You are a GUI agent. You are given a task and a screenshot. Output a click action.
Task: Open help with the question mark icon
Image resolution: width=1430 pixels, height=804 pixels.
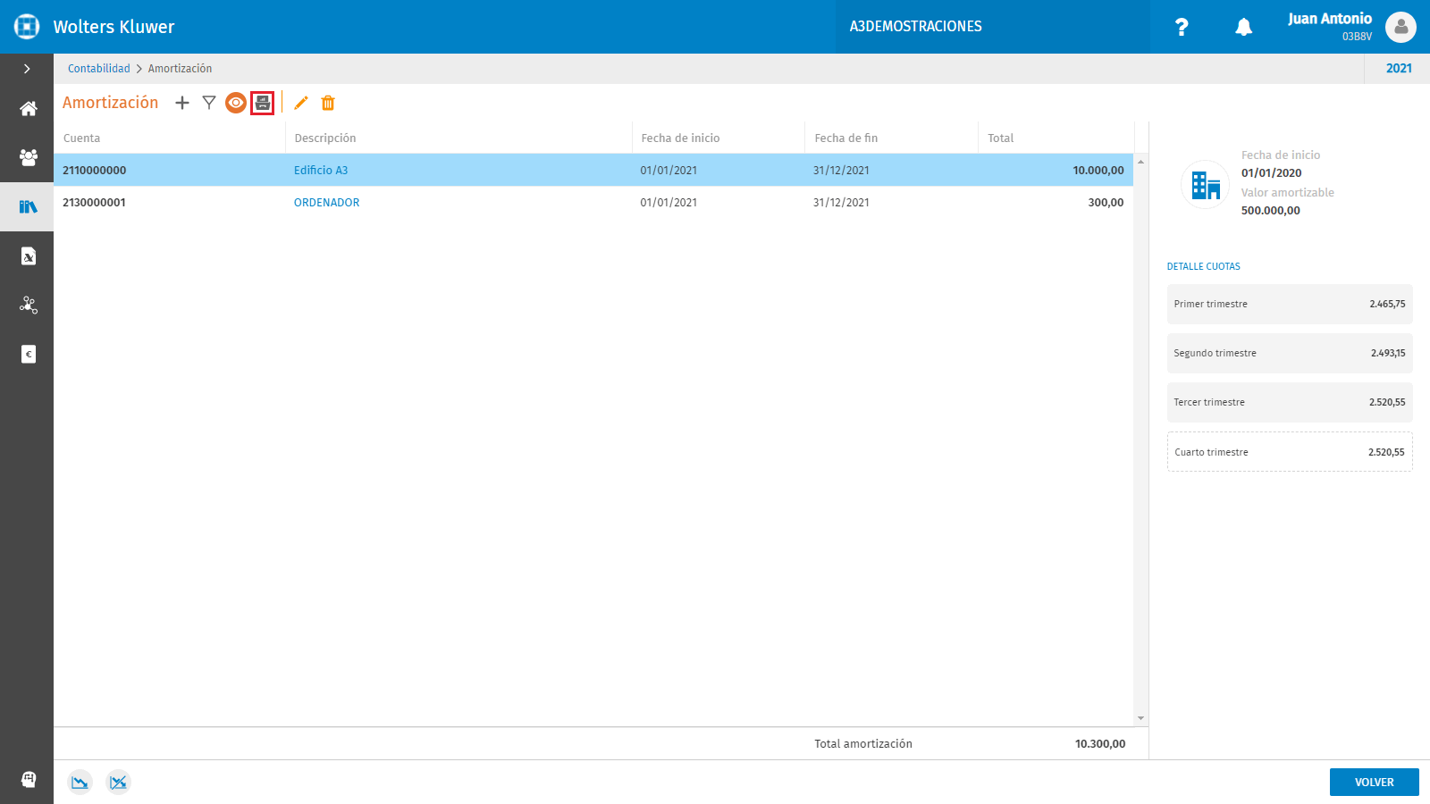click(1182, 27)
